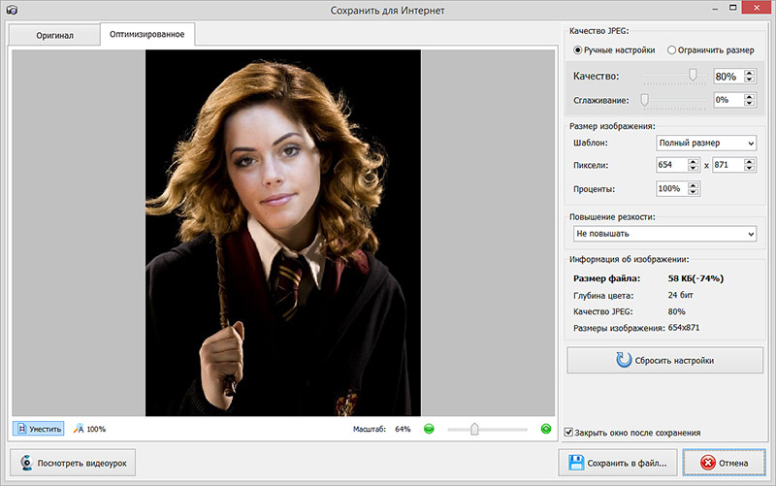Increase Проценты value with up arrow
This screenshot has width=776, height=486.
tap(693, 185)
